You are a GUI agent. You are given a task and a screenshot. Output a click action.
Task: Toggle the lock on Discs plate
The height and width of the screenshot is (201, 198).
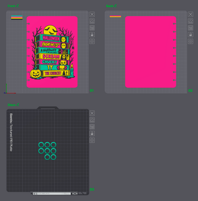92,134
